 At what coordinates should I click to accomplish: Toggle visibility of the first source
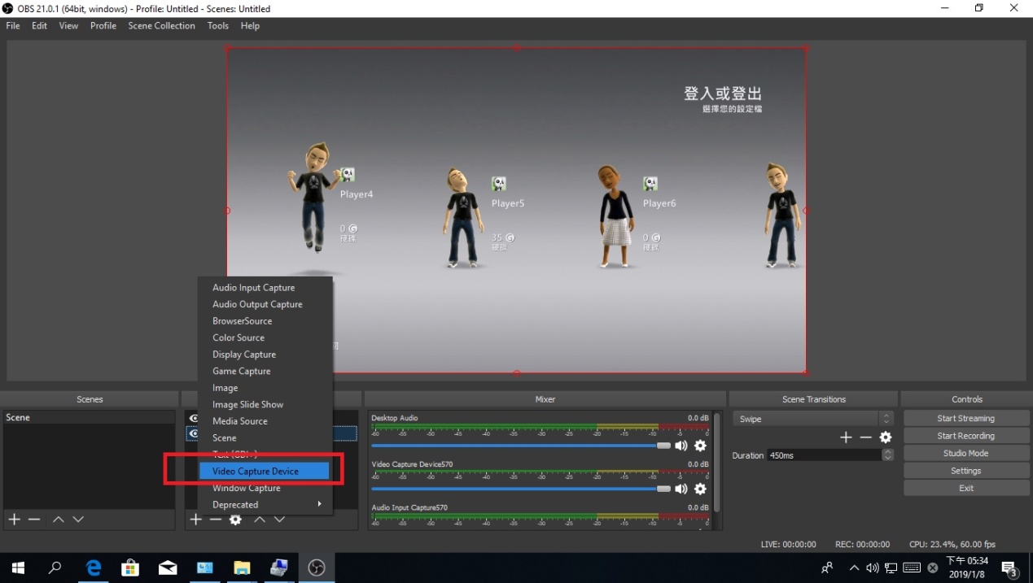coord(193,418)
